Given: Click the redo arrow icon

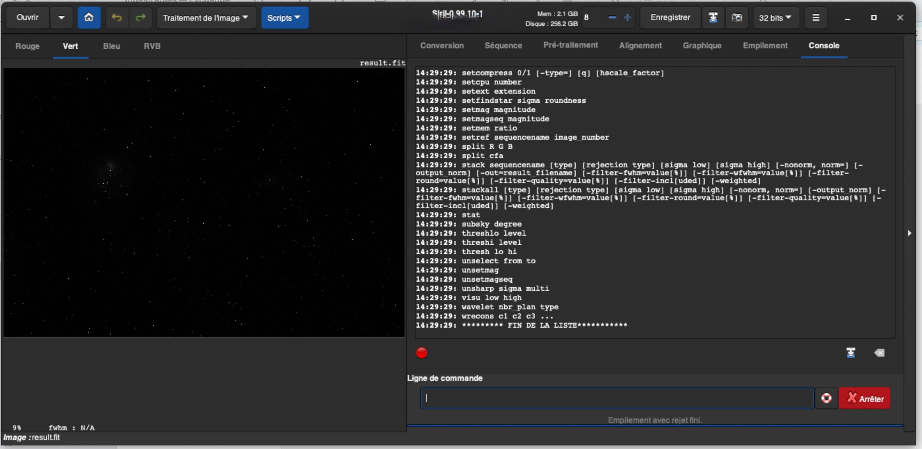Looking at the screenshot, I should [141, 17].
